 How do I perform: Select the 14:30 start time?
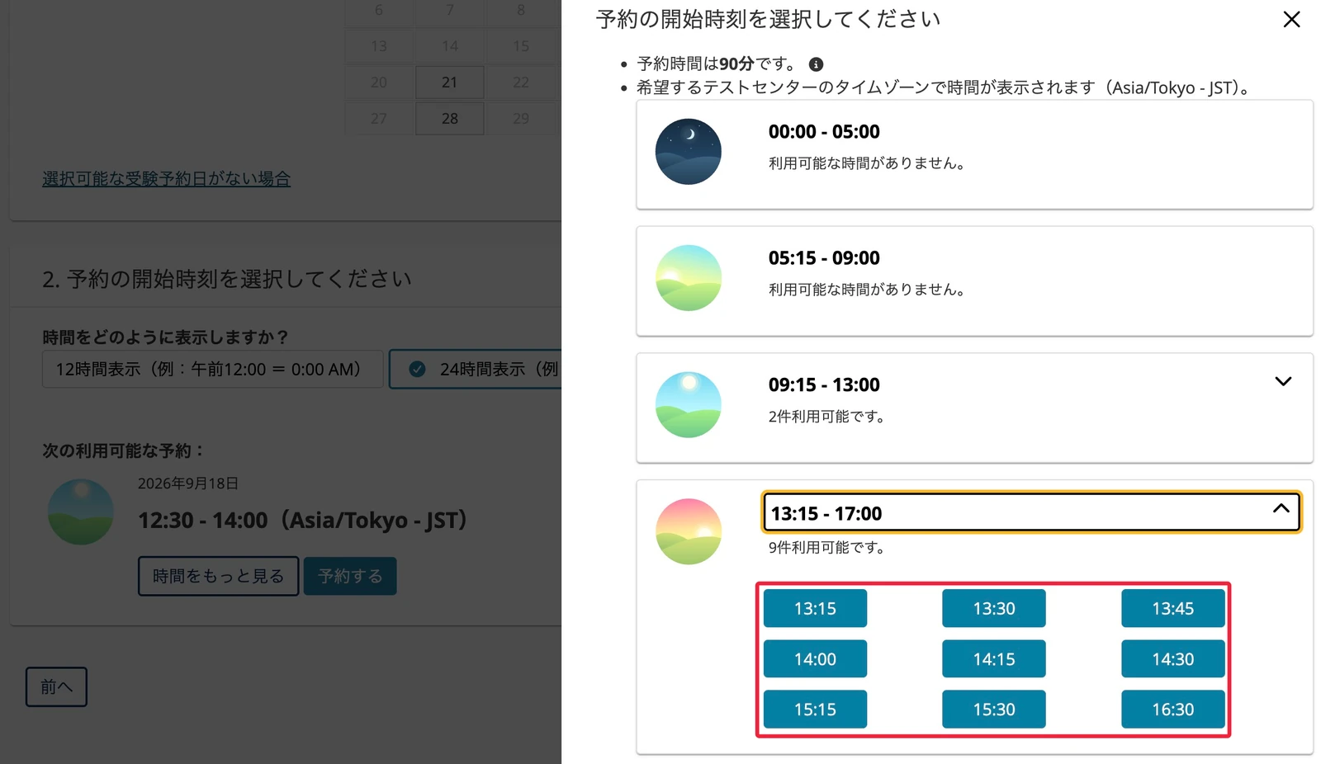(1173, 659)
